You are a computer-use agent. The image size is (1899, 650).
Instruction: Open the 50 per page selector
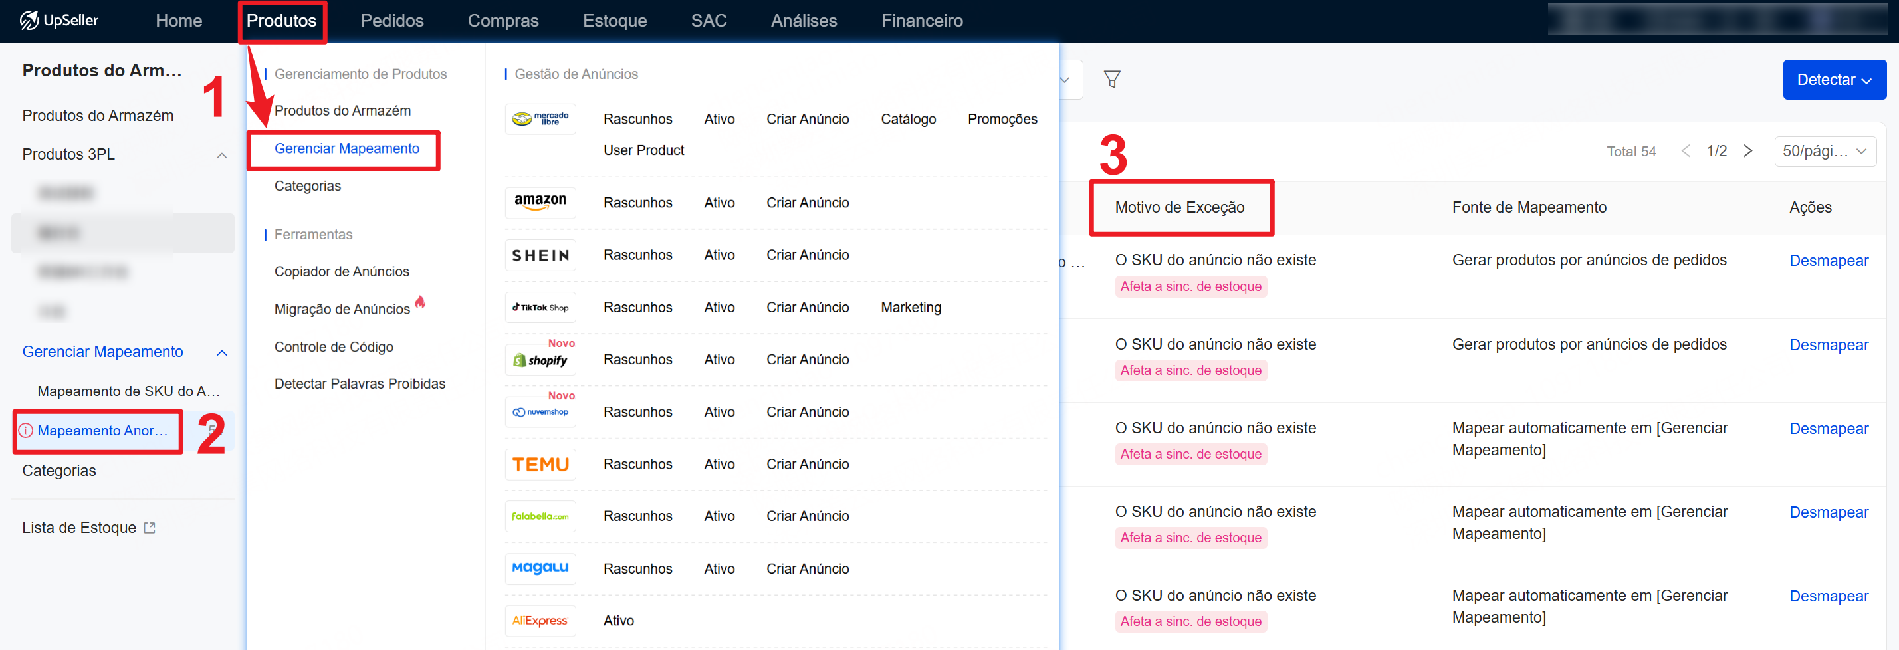pos(1824,151)
